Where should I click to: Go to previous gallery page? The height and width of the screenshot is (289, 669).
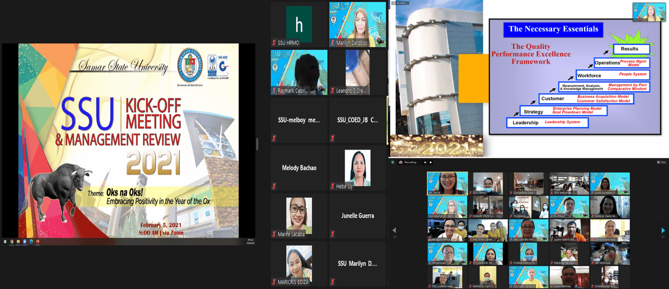(394, 230)
